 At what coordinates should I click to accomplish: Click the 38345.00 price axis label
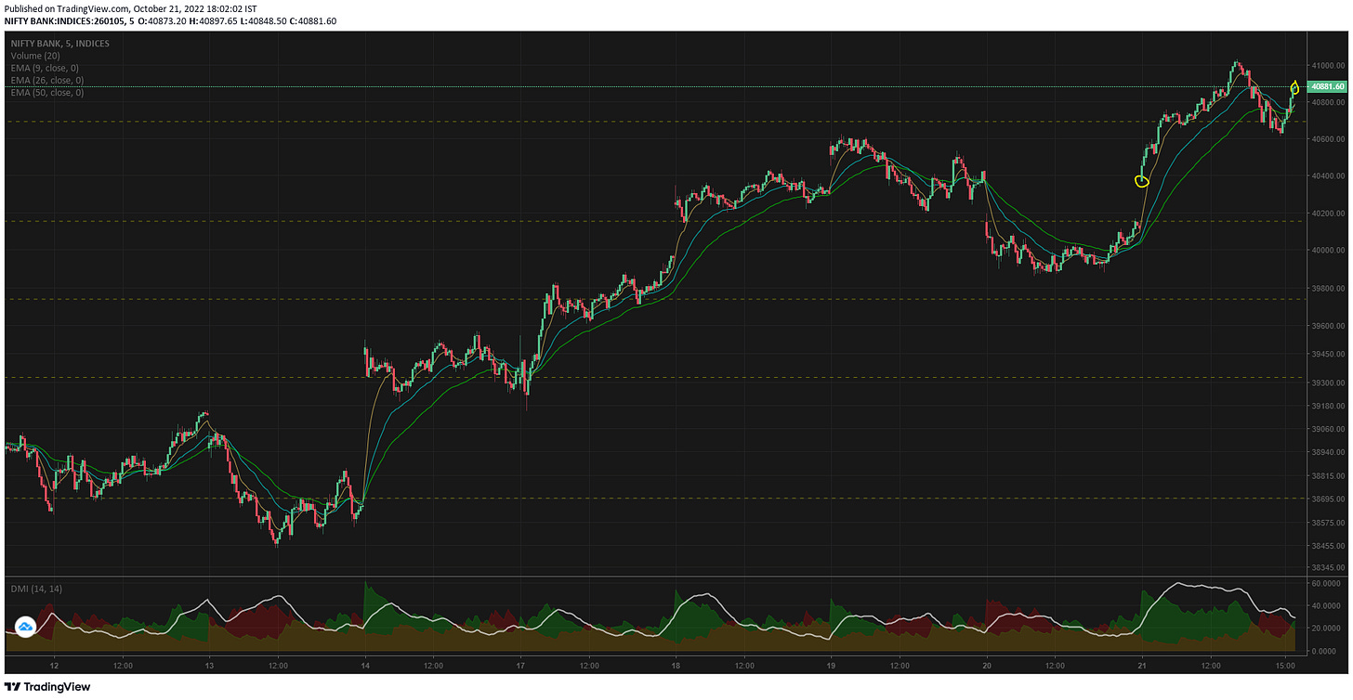click(x=1329, y=568)
